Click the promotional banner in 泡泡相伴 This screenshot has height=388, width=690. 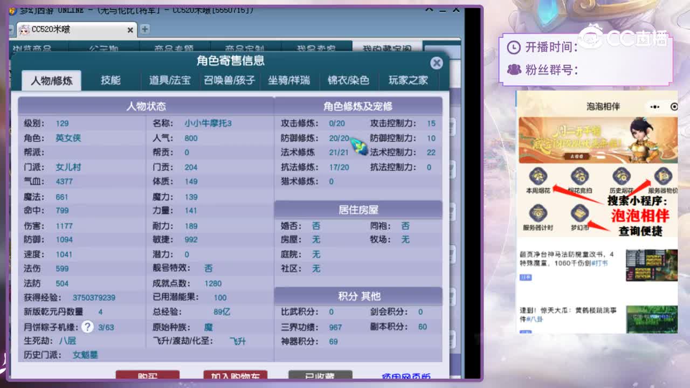[x=598, y=140]
